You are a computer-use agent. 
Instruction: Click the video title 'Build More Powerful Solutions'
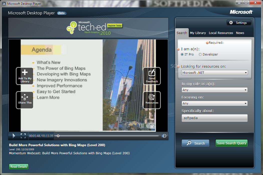(x=57, y=145)
